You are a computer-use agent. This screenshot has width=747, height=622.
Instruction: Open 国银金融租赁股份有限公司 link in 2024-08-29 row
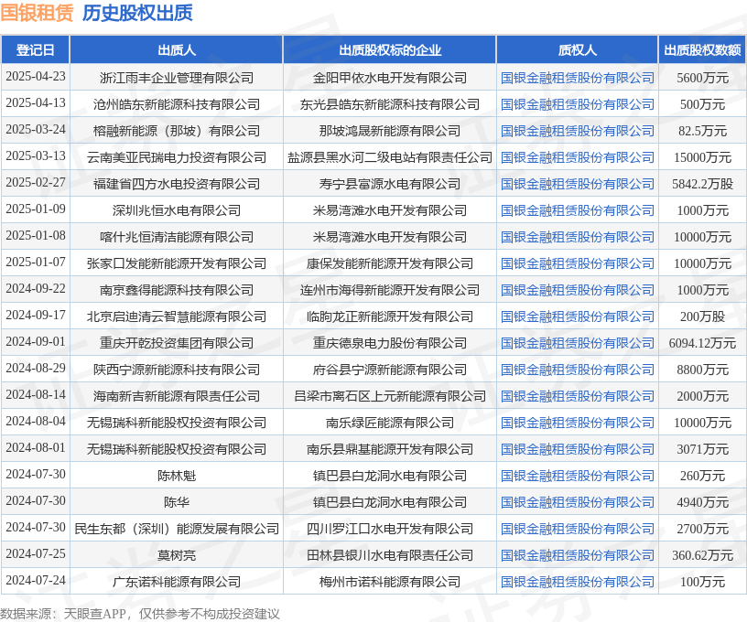[x=578, y=370]
